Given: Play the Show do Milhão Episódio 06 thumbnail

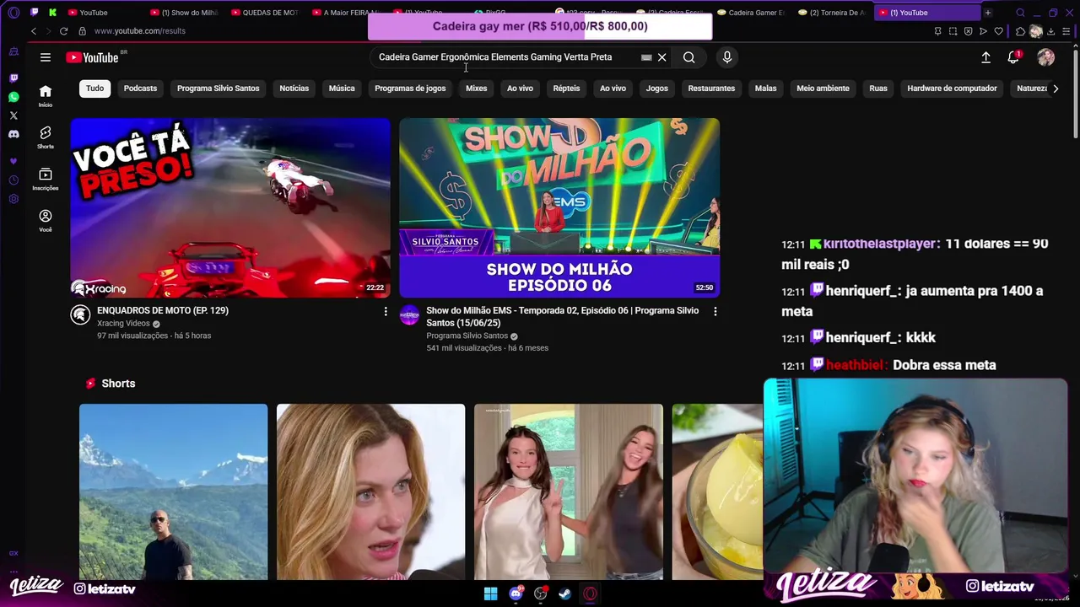Looking at the screenshot, I should tap(559, 207).
